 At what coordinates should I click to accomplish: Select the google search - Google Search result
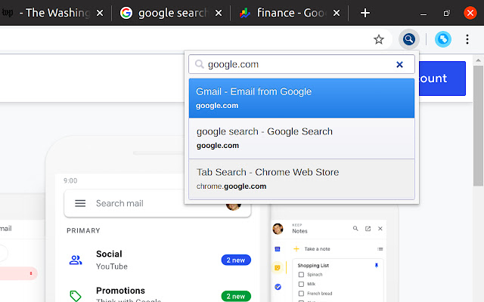pyautogui.click(x=301, y=138)
